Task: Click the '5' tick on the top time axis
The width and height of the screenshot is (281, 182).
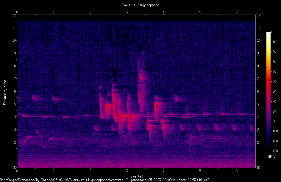Action: (200, 12)
